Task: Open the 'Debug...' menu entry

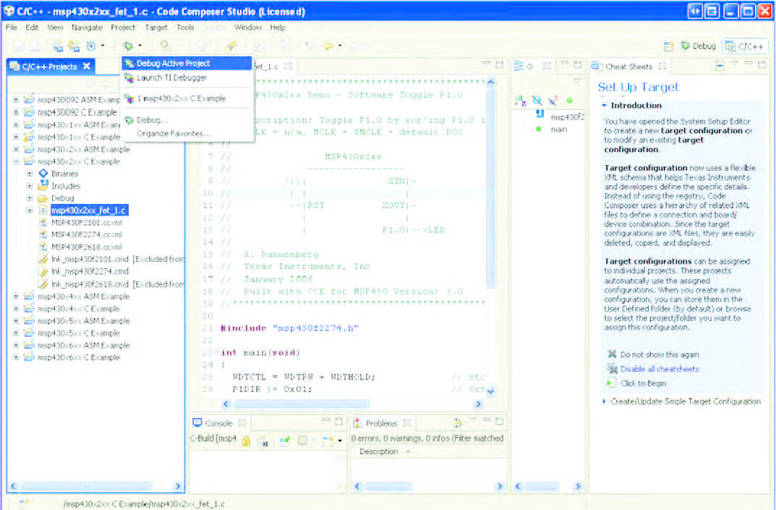Action: [x=187, y=120]
